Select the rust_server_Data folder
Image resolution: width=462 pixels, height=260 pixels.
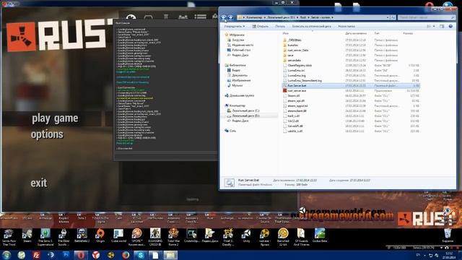298,50
